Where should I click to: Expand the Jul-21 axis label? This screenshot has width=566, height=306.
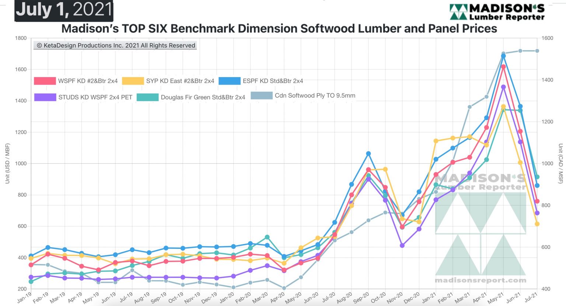[531, 297]
